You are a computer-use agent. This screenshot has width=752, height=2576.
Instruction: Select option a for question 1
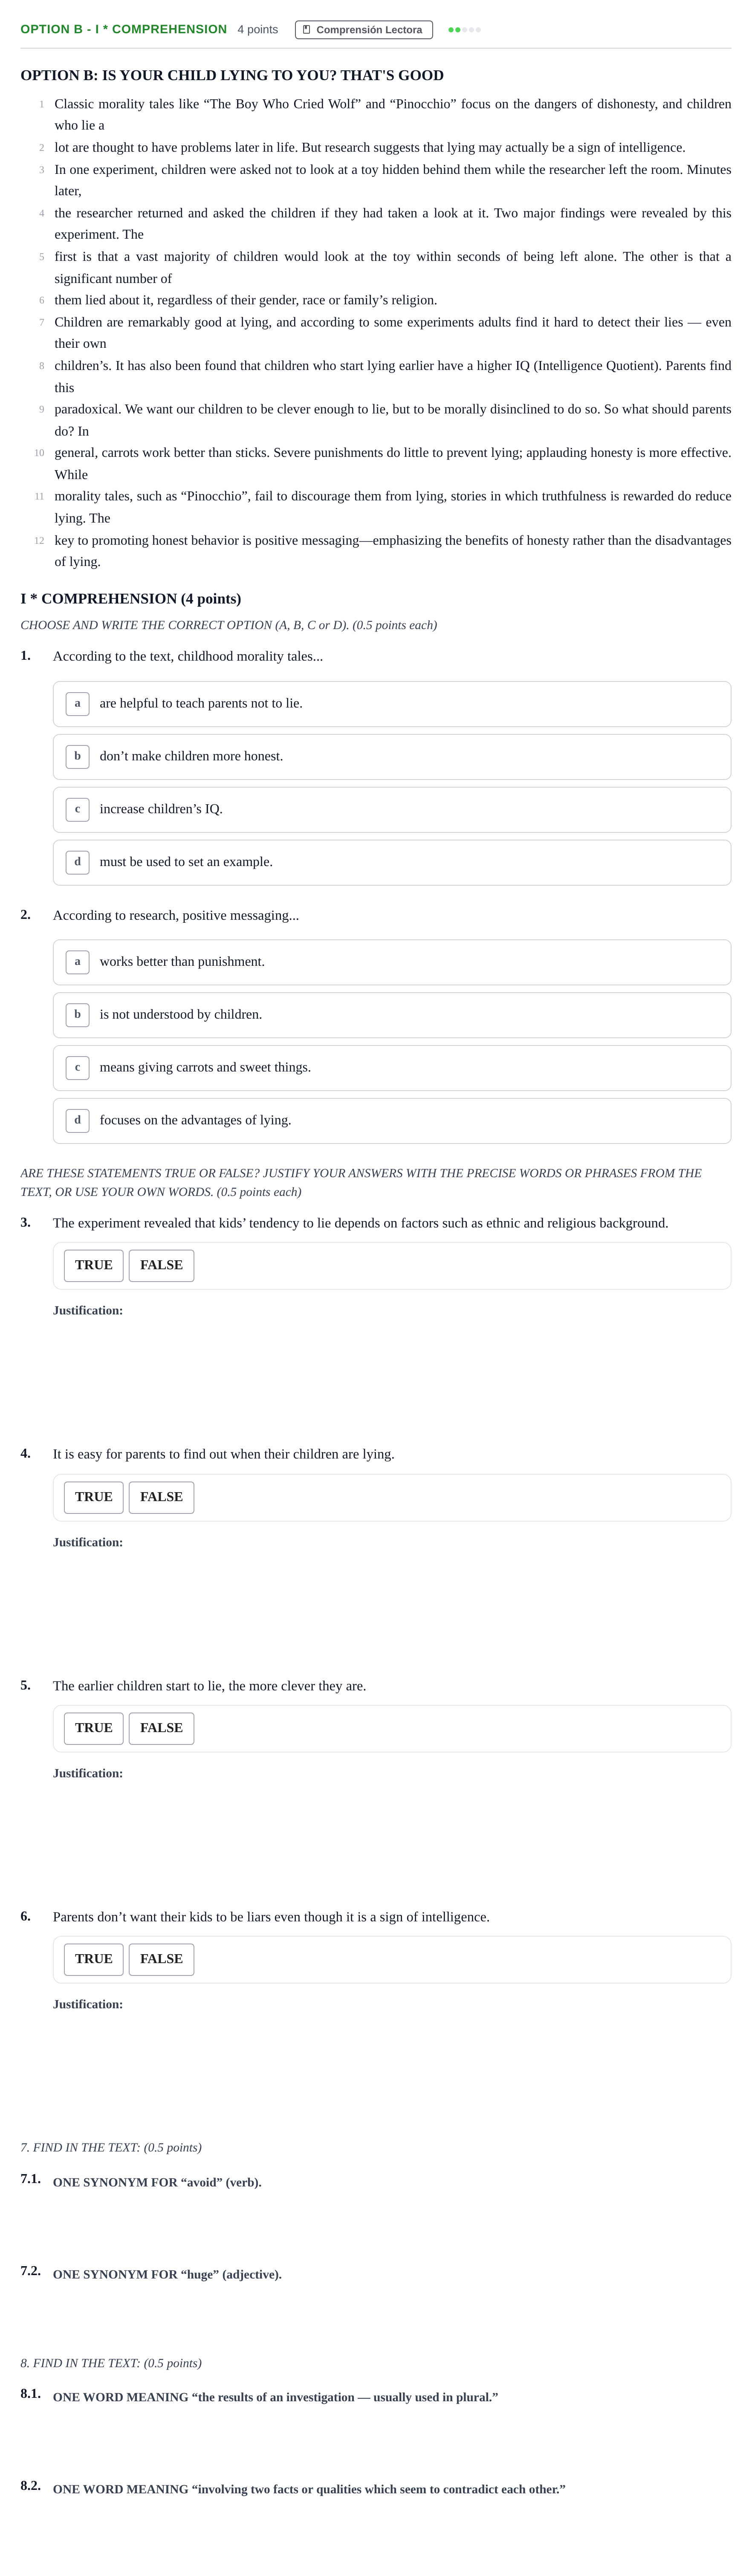392,704
